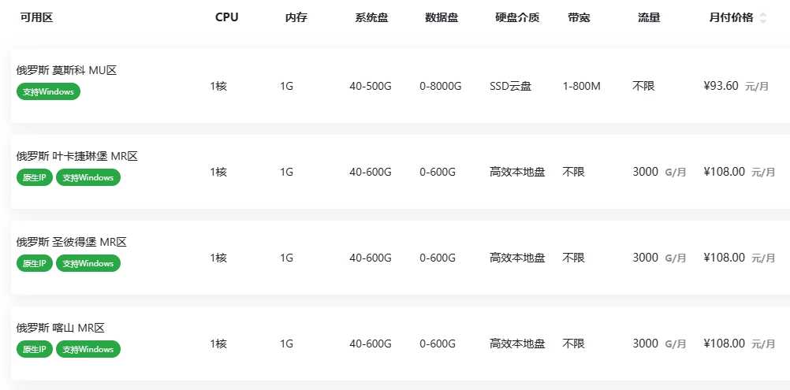The image size is (790, 390).
Task: Click the 系统盘 column header
Action: pyautogui.click(x=371, y=17)
